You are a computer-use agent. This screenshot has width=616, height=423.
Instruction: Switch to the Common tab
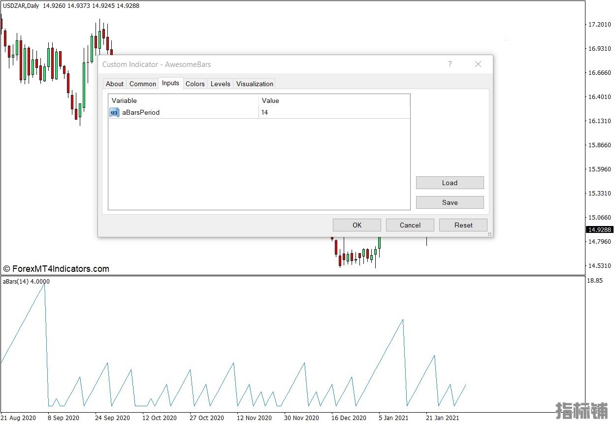click(142, 84)
